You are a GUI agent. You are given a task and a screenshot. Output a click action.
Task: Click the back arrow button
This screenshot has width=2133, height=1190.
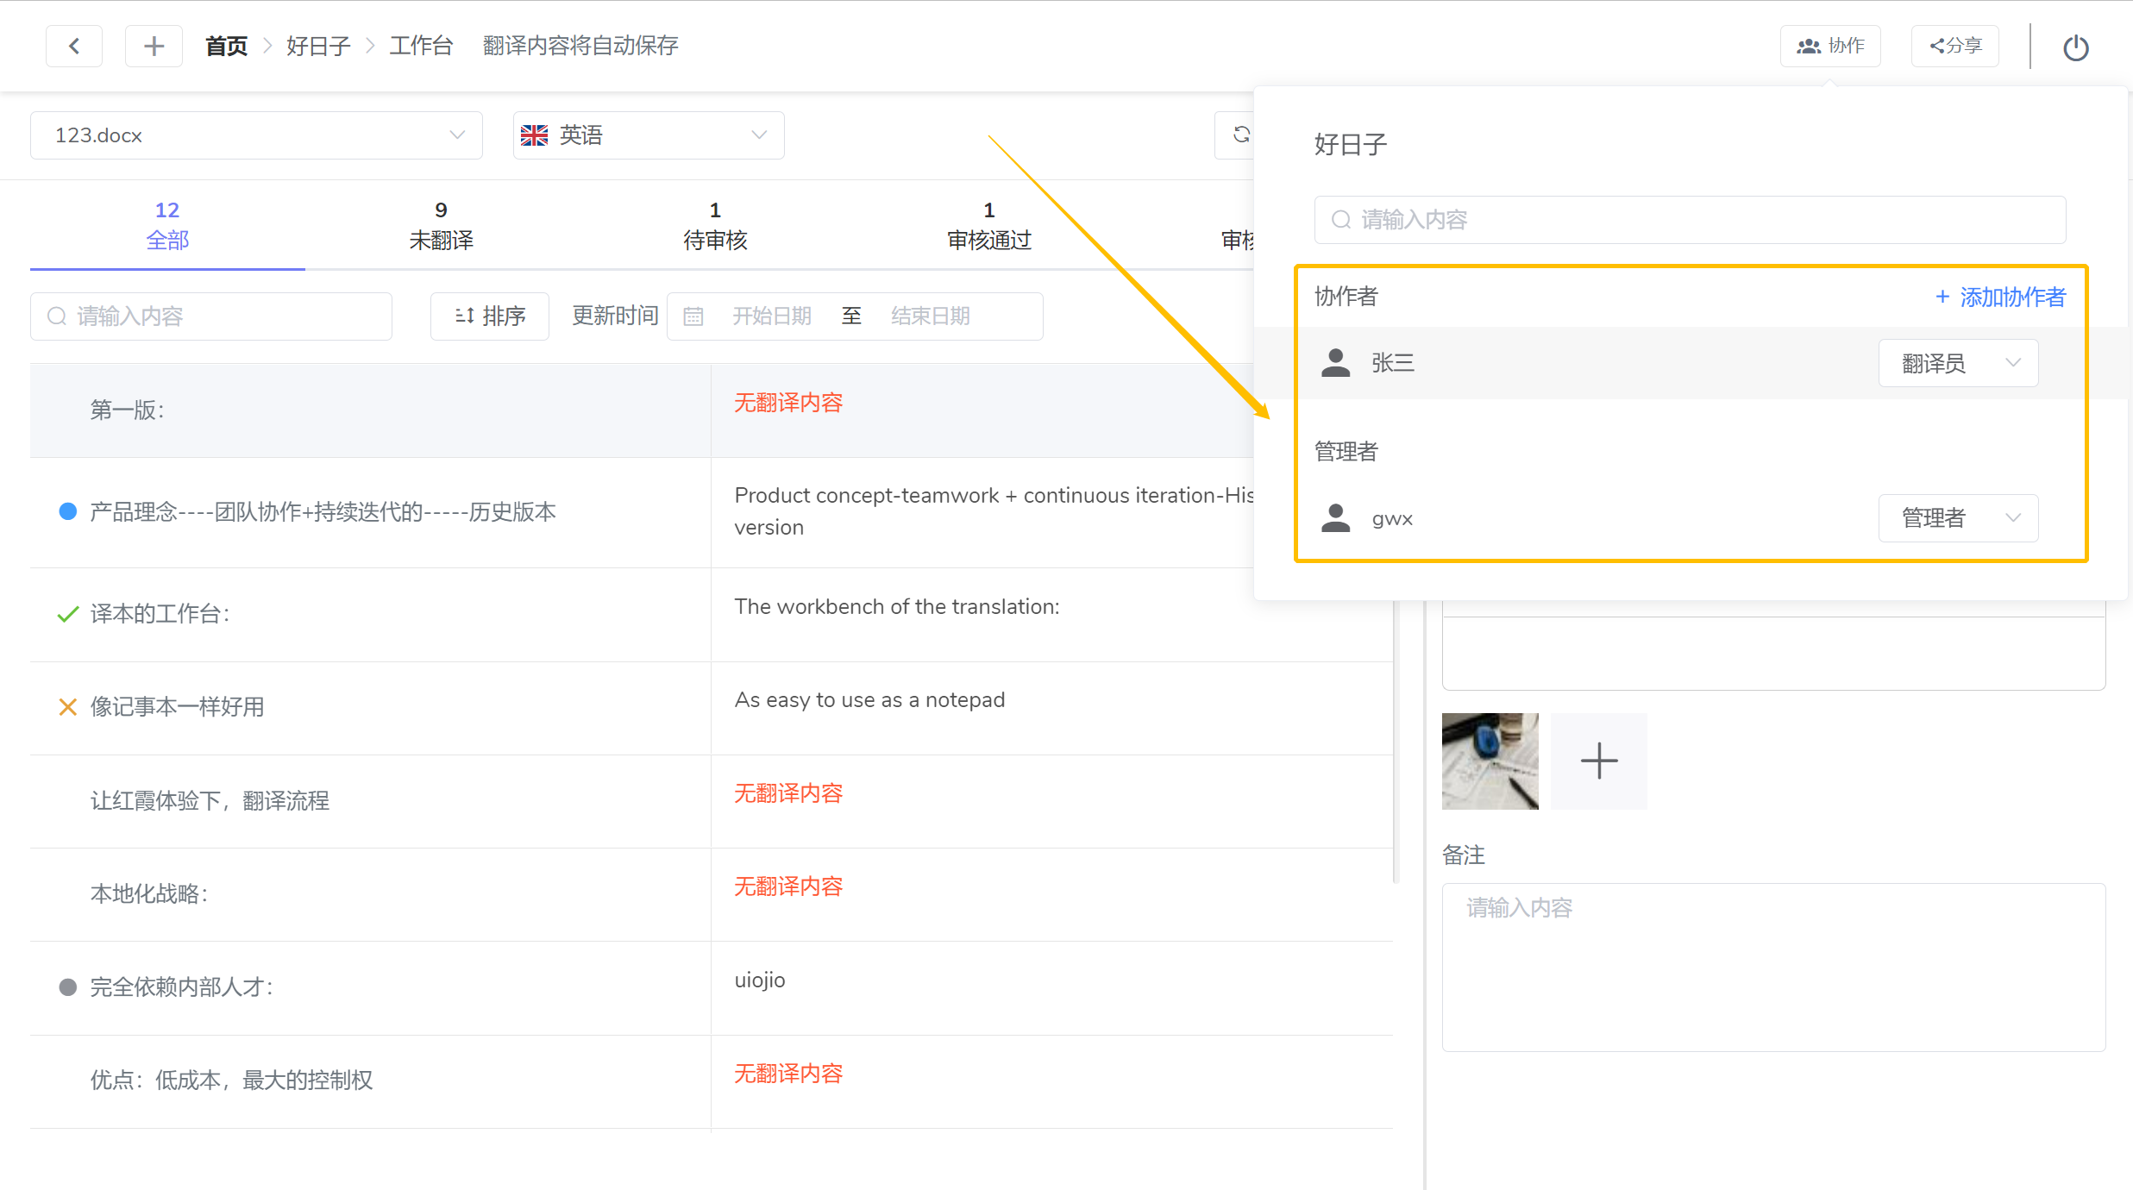(74, 46)
